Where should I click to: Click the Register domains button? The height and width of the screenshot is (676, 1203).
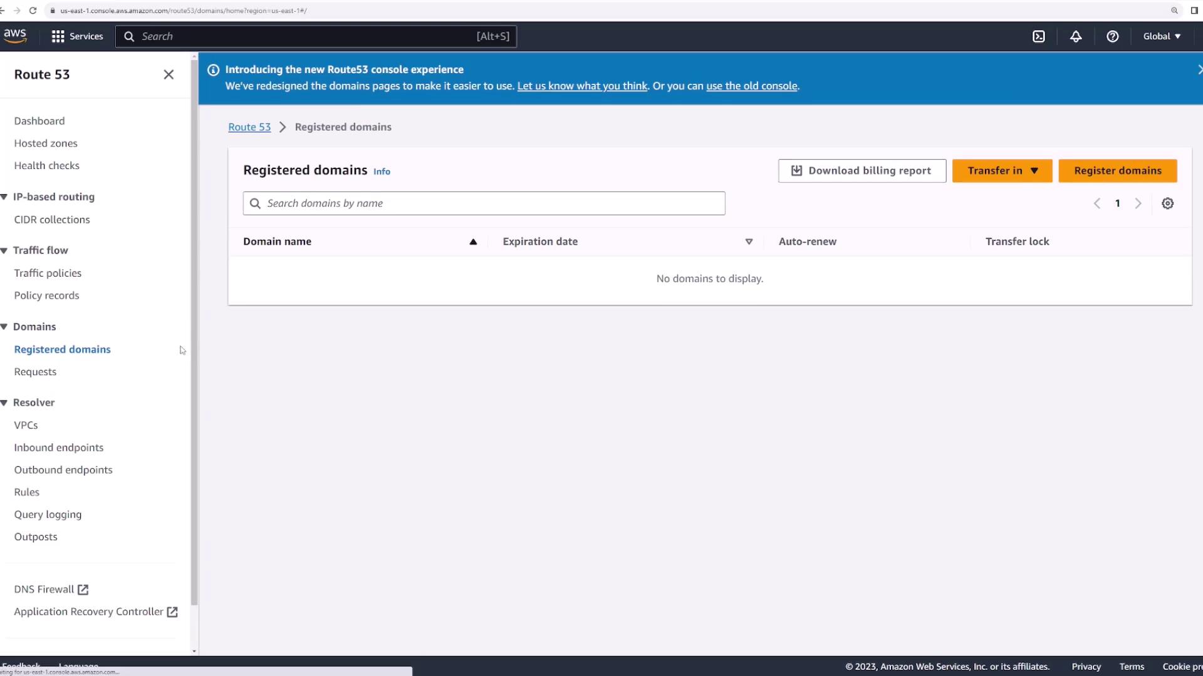(x=1117, y=171)
